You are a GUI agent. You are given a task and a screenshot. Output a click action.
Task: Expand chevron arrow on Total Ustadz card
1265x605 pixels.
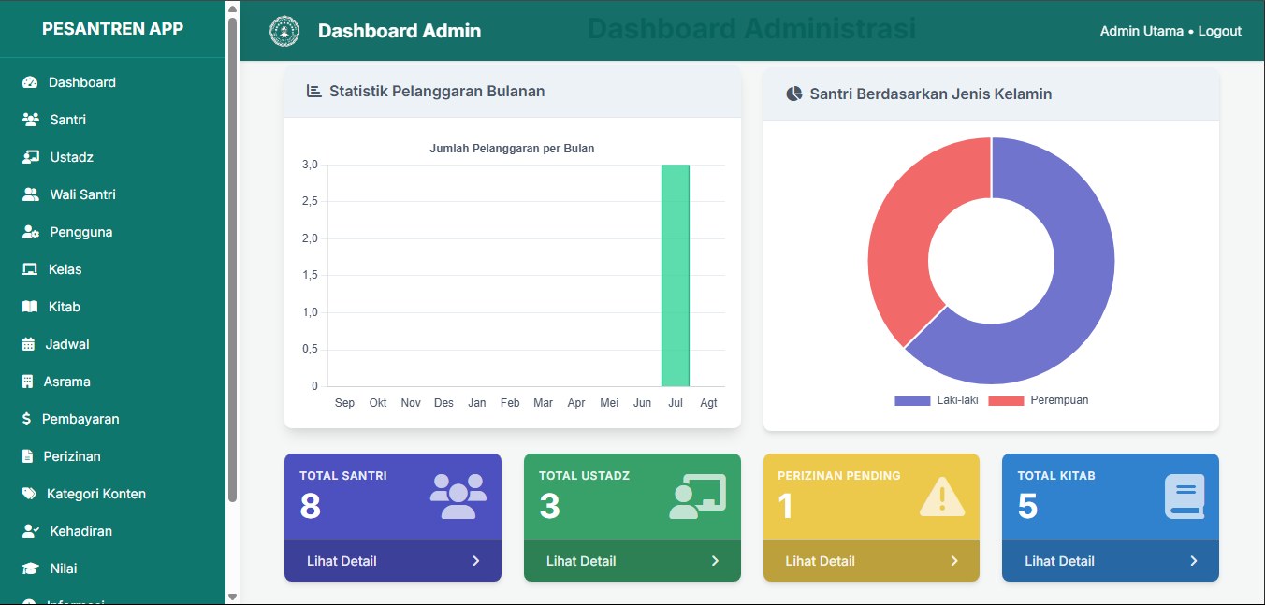point(715,561)
